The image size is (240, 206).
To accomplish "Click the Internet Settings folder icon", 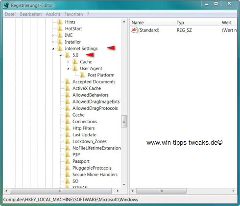I will coord(60,49).
